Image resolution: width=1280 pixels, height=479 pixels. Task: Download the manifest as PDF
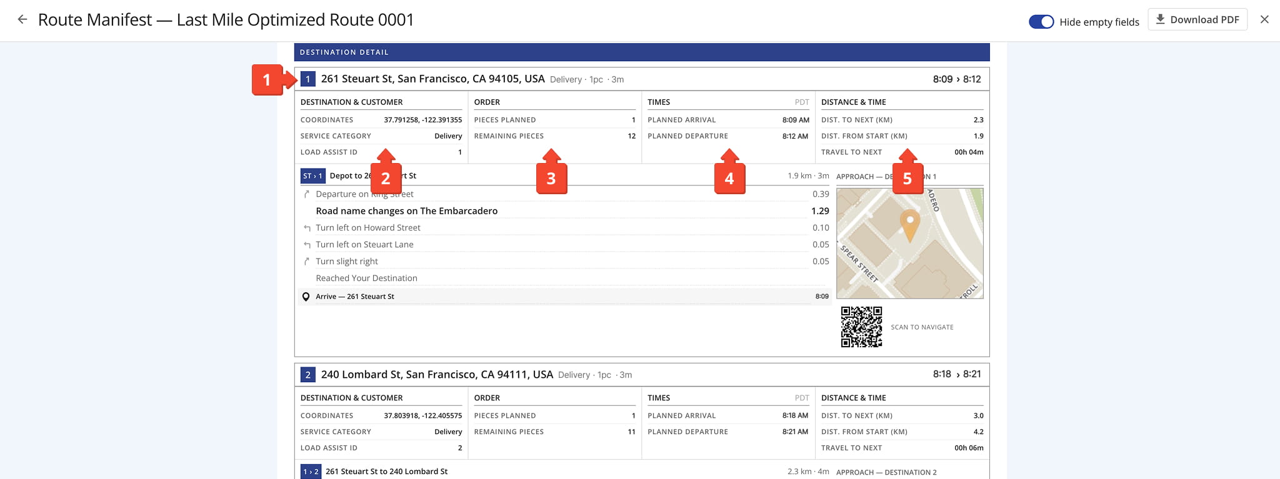point(1197,19)
